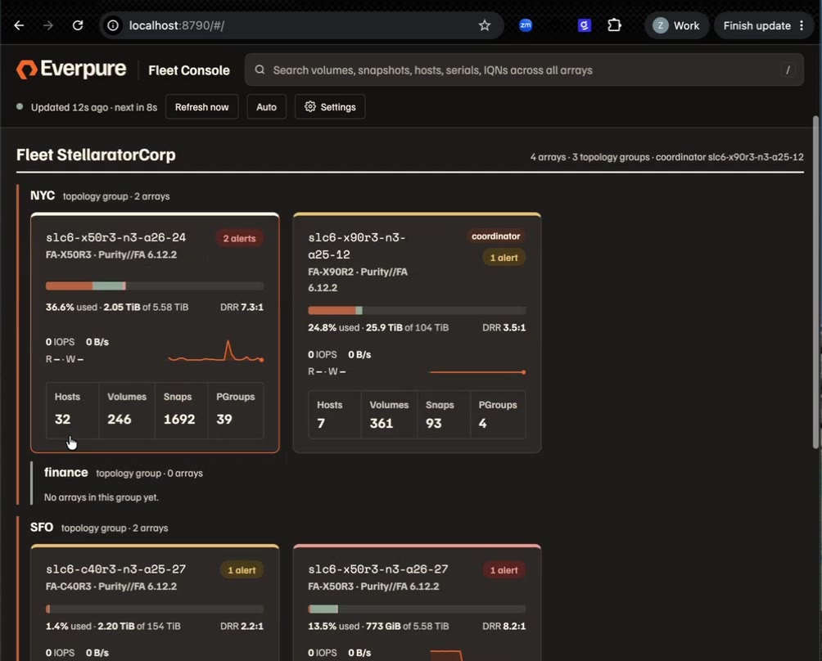Screen dimensions: 822x661
Task: Click the SFO topology group heading
Action: 42,527
